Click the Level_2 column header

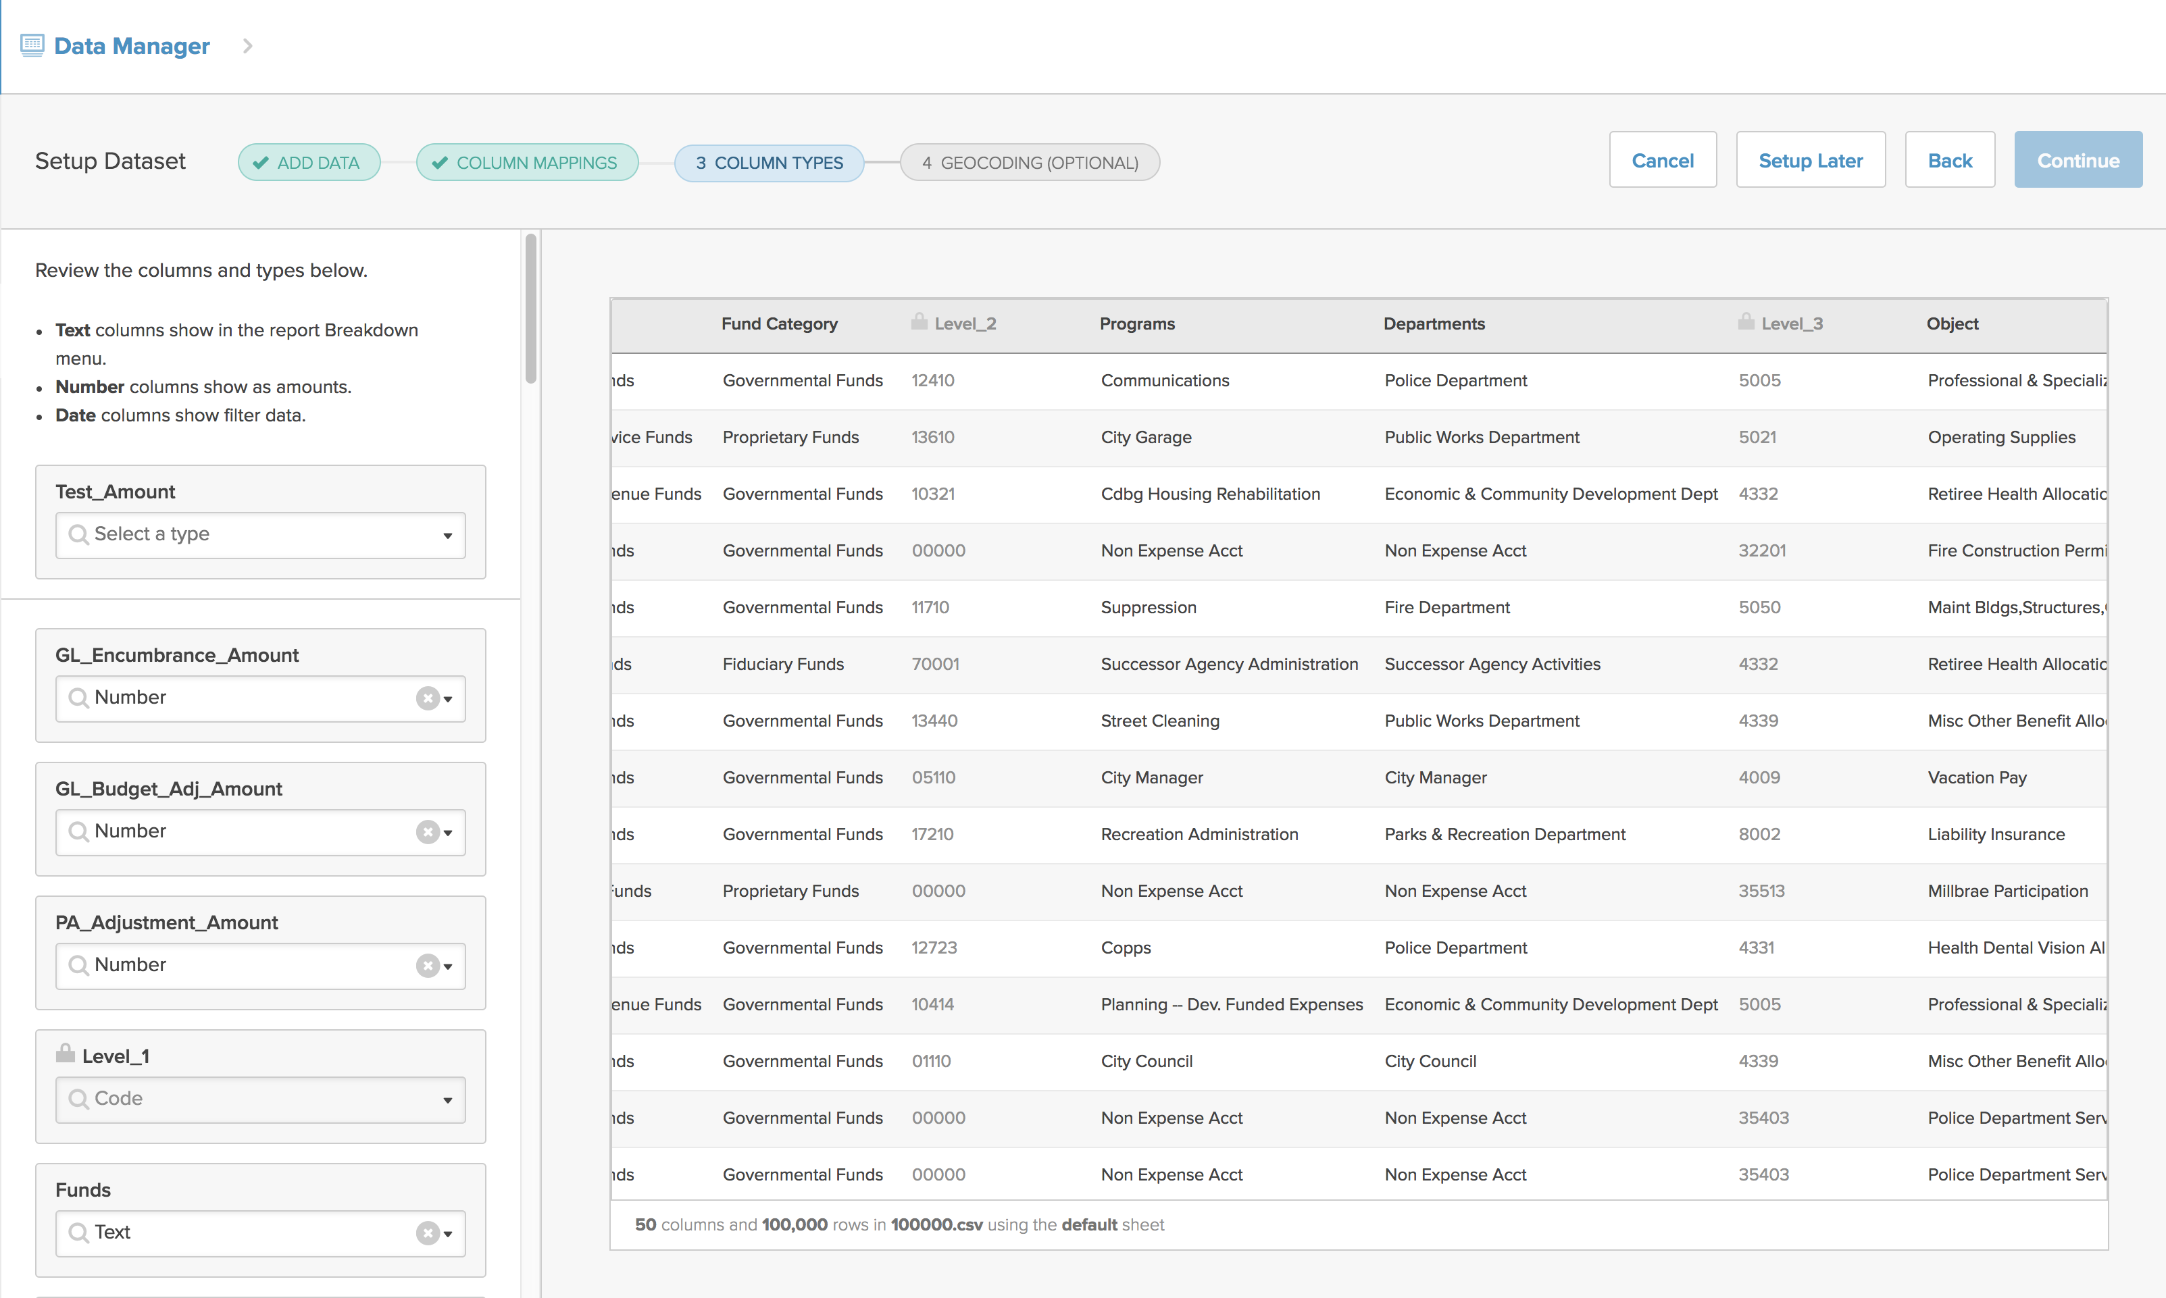tap(965, 323)
